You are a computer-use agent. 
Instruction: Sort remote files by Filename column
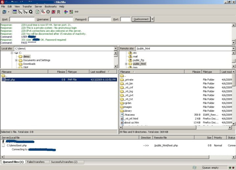point(152,72)
